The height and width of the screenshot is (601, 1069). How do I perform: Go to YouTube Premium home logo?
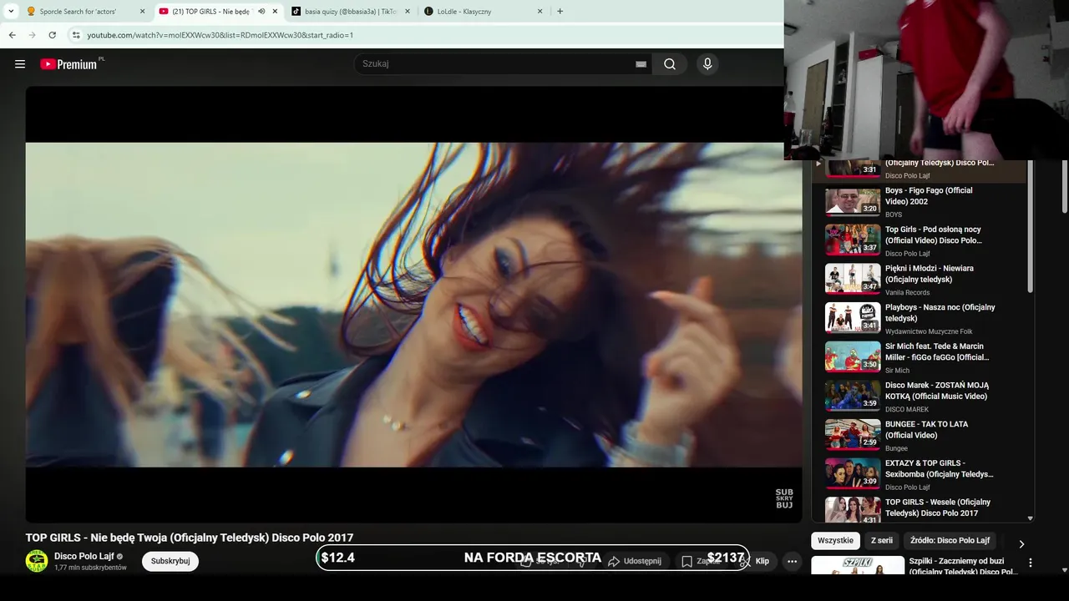(x=68, y=64)
